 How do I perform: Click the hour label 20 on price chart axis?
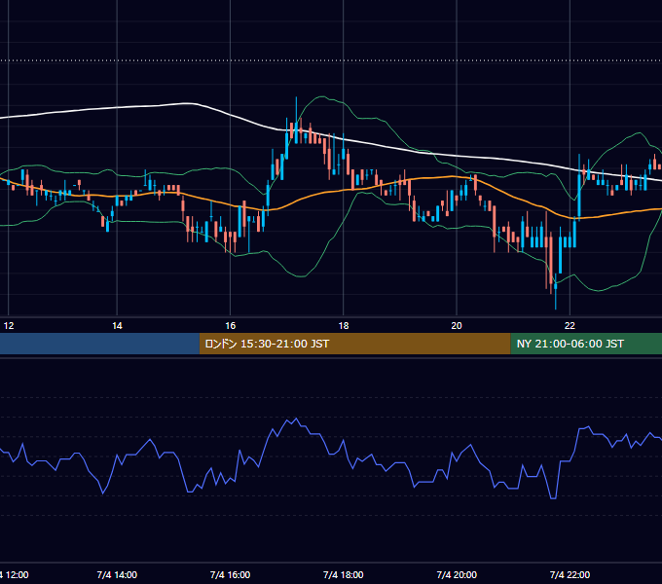457,326
